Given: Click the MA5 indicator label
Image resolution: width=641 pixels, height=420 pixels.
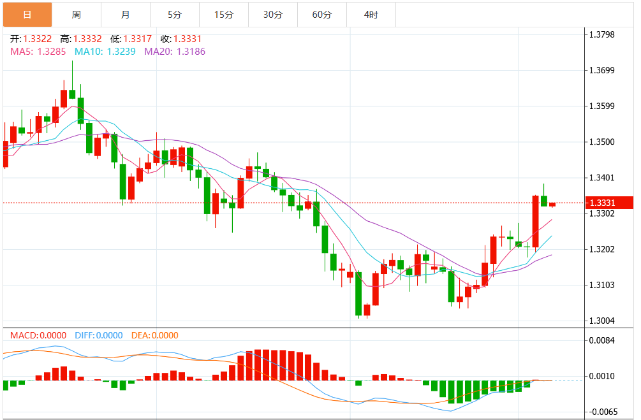Looking at the screenshot, I should [x=37, y=51].
